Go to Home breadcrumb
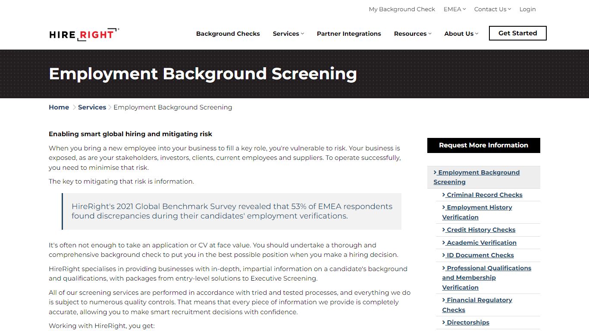 coord(59,107)
